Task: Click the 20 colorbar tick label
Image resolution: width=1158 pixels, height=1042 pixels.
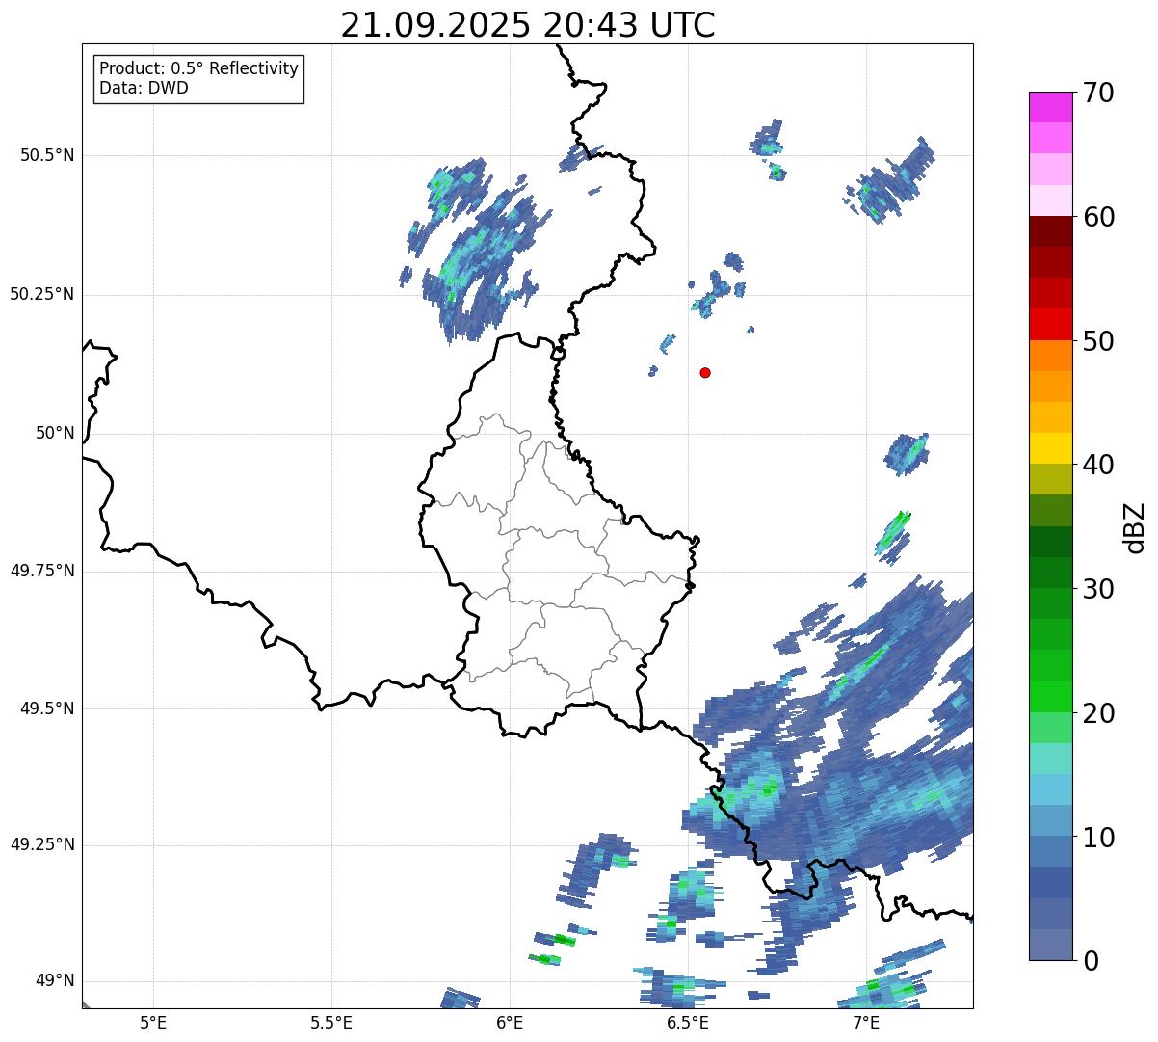Action: (1099, 713)
